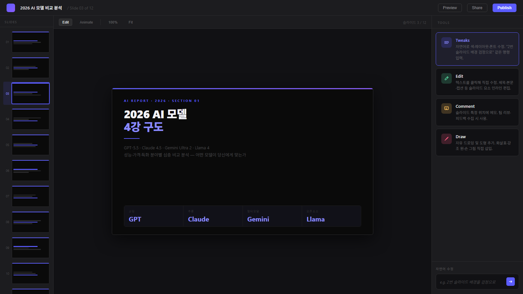The image size is (523, 294).
Task: Select the Edit pencil icon
Action: tap(447, 78)
